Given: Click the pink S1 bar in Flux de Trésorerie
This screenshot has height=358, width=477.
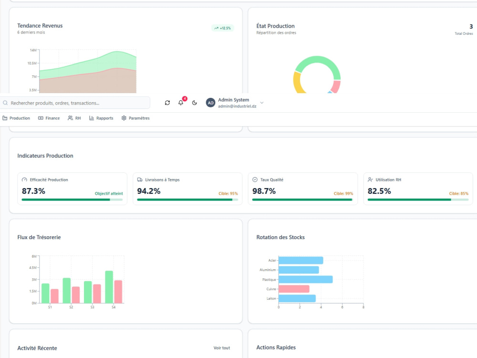Looking at the screenshot, I should pyautogui.click(x=54, y=296).
